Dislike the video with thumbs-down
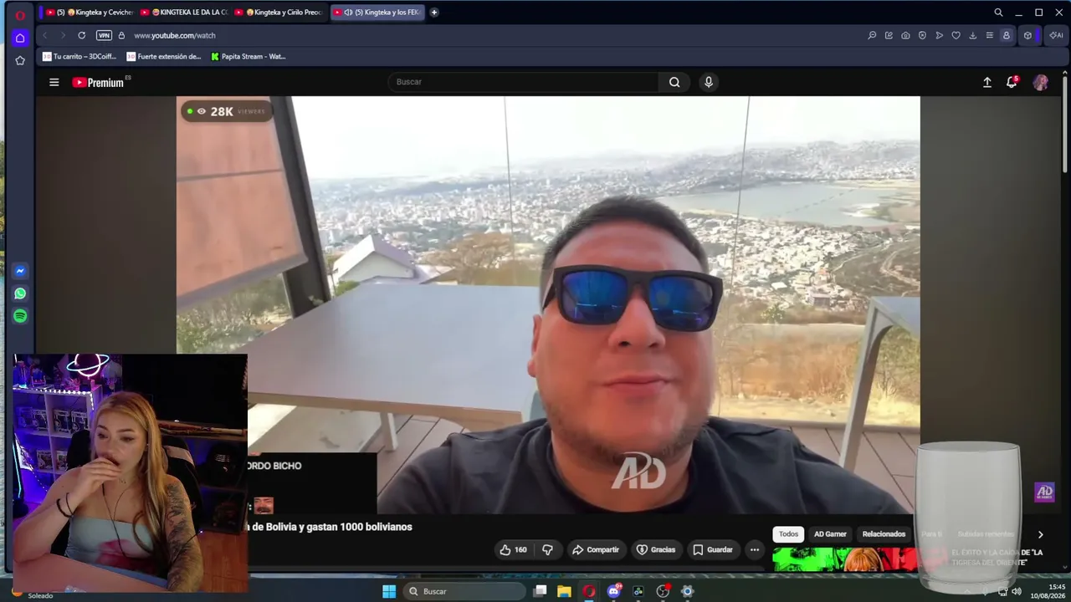The width and height of the screenshot is (1071, 602). [548, 550]
